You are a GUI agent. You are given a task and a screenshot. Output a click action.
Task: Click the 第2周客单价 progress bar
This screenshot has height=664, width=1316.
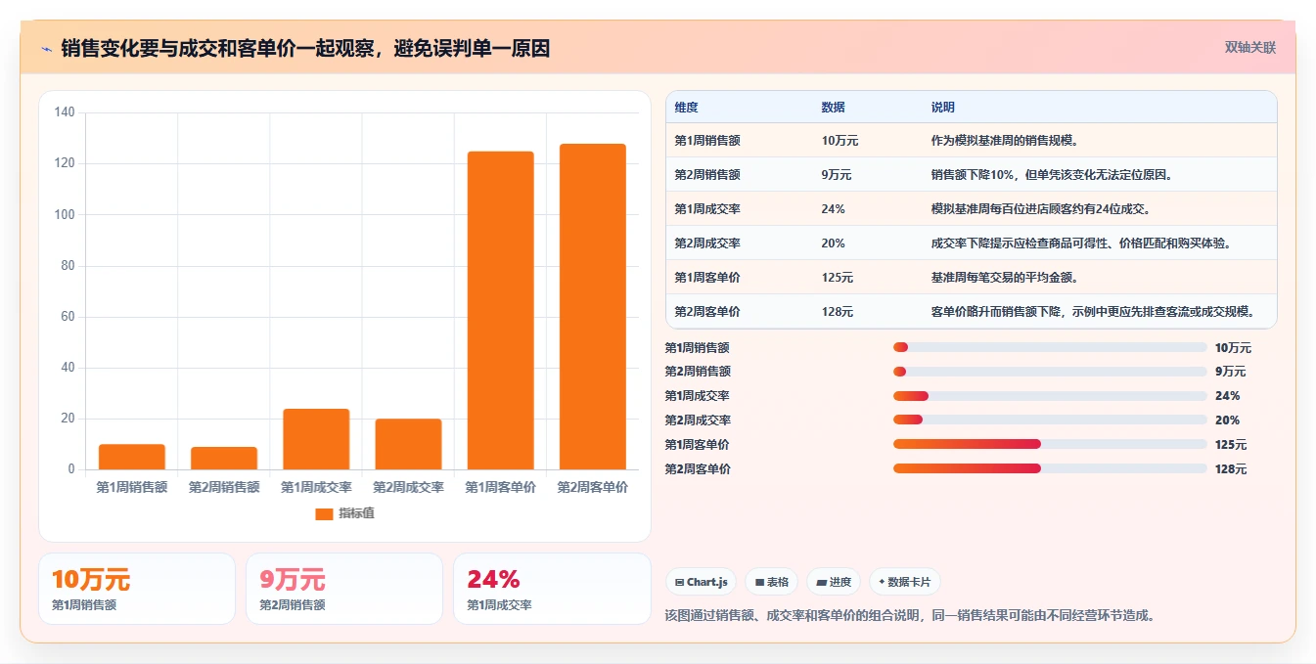1050,468
